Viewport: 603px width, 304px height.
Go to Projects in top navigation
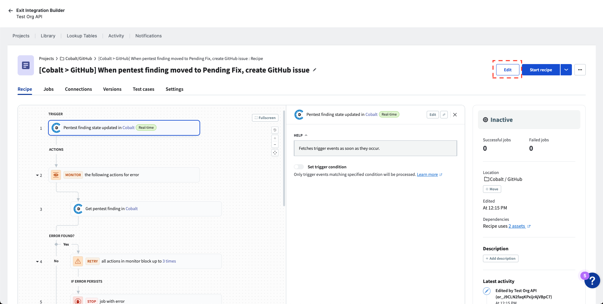(21, 36)
